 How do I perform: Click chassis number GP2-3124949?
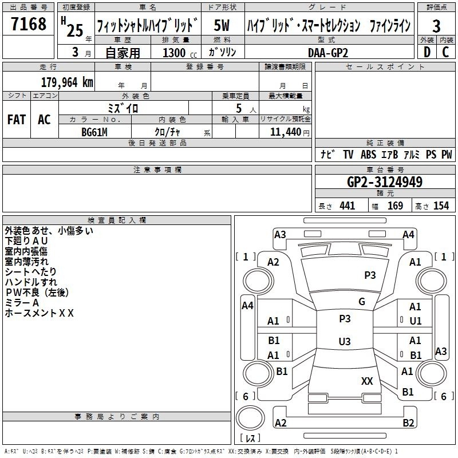(385, 183)
